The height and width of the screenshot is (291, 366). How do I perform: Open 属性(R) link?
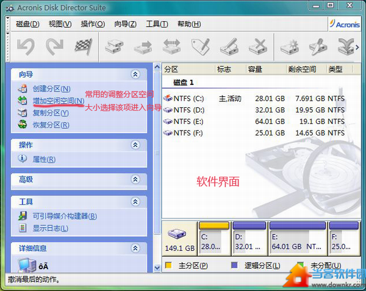pos(44,159)
